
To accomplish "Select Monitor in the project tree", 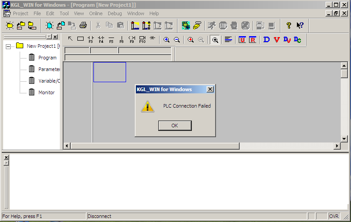I will coord(47,92).
